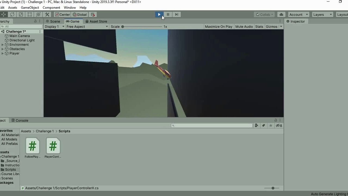Activate the combined Transform tool
The width and height of the screenshot is (348, 196).
pos(38,14)
